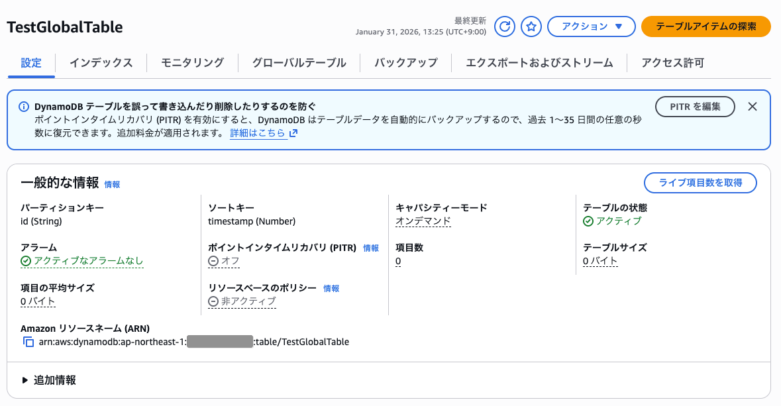The height and width of the screenshot is (406, 781).
Task: Expand the 追加情報 section
Action: click(x=55, y=380)
